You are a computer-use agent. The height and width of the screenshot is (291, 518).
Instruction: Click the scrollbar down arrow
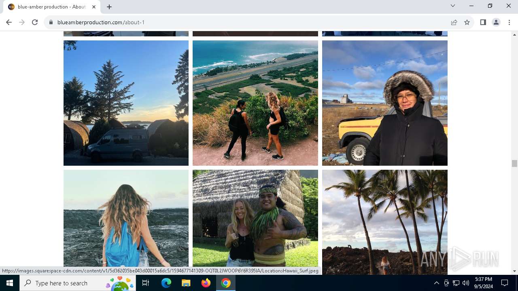pyautogui.click(x=514, y=271)
